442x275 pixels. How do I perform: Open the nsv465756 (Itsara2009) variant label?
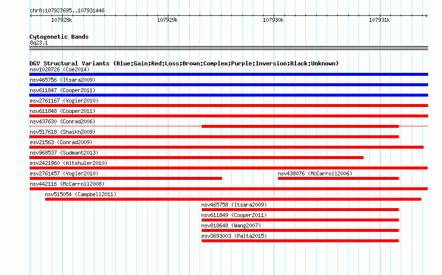point(63,80)
